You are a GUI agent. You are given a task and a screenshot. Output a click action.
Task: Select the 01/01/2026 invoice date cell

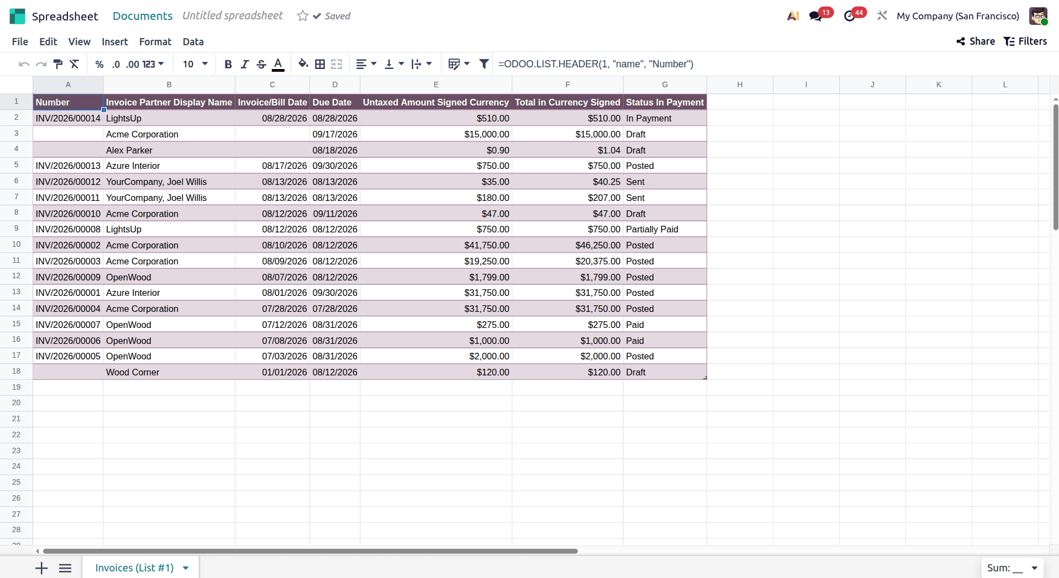point(272,372)
